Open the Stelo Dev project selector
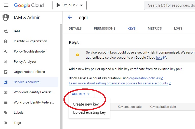The width and height of the screenshot is (195, 129). pyautogui.click(x=69, y=5)
